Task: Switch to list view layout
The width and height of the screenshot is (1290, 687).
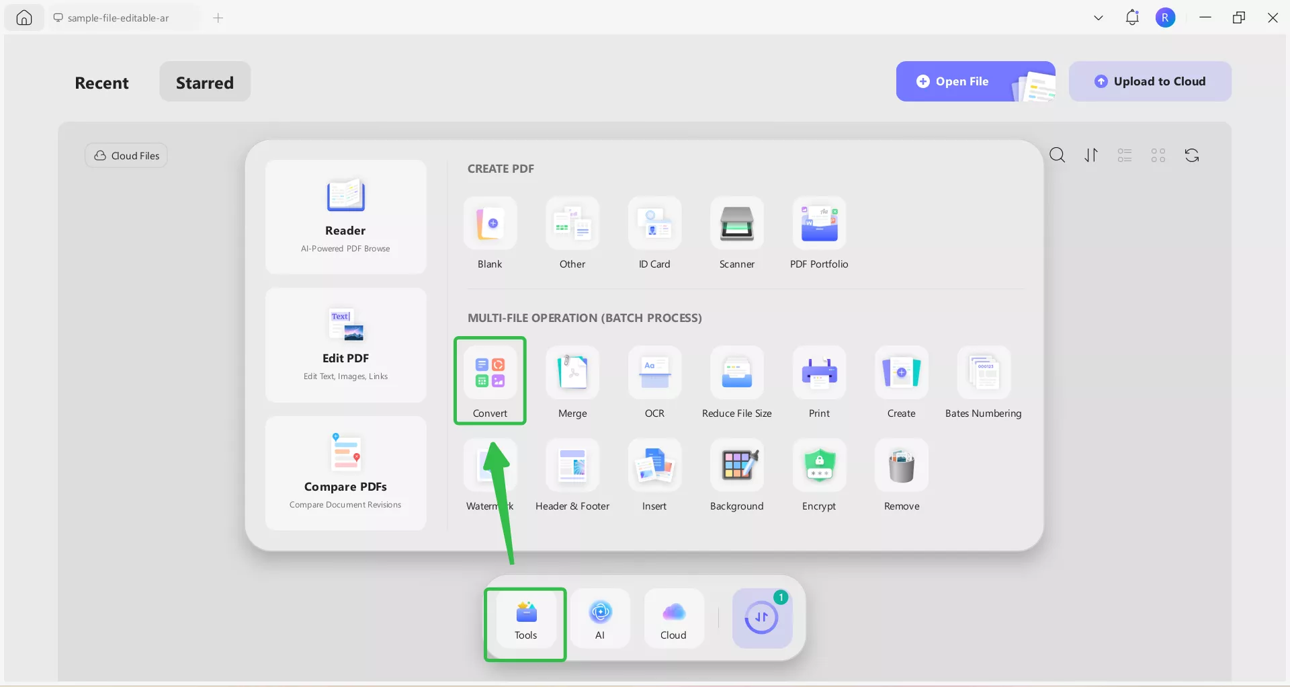Action: click(x=1125, y=155)
